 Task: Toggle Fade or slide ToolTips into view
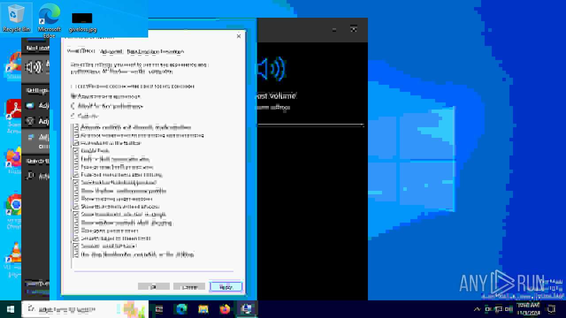click(x=76, y=167)
